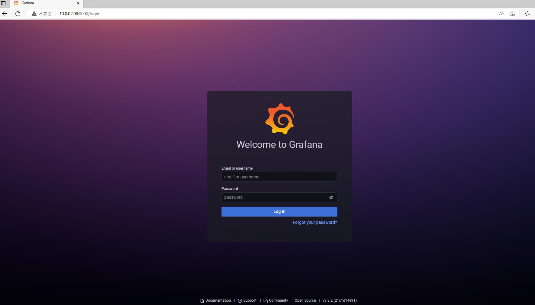Image resolution: width=535 pixels, height=305 pixels.
Task: Focus the email or username field
Action: pyautogui.click(x=279, y=177)
